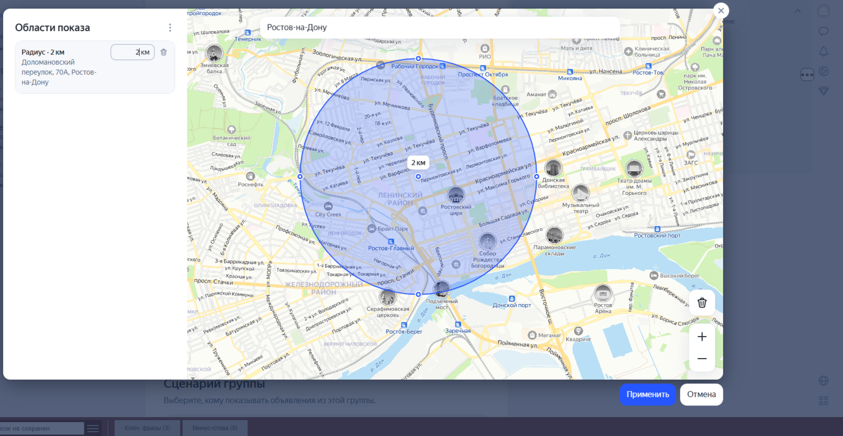Click the map's trash button above zoom controls
This screenshot has height=436, width=843.
(x=702, y=302)
